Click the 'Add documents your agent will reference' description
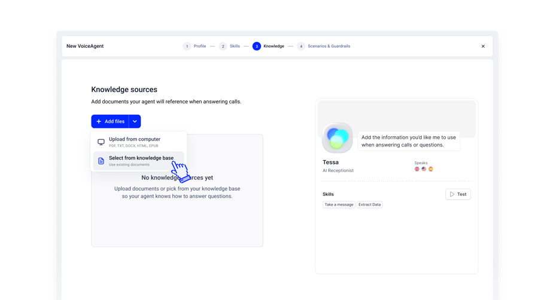The image size is (535, 300). [166, 102]
